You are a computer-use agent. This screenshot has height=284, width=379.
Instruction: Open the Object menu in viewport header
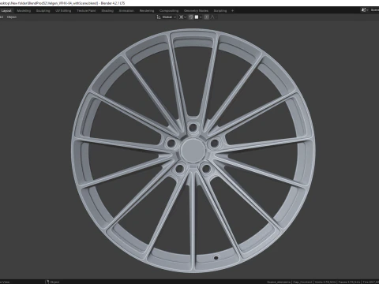point(12,17)
